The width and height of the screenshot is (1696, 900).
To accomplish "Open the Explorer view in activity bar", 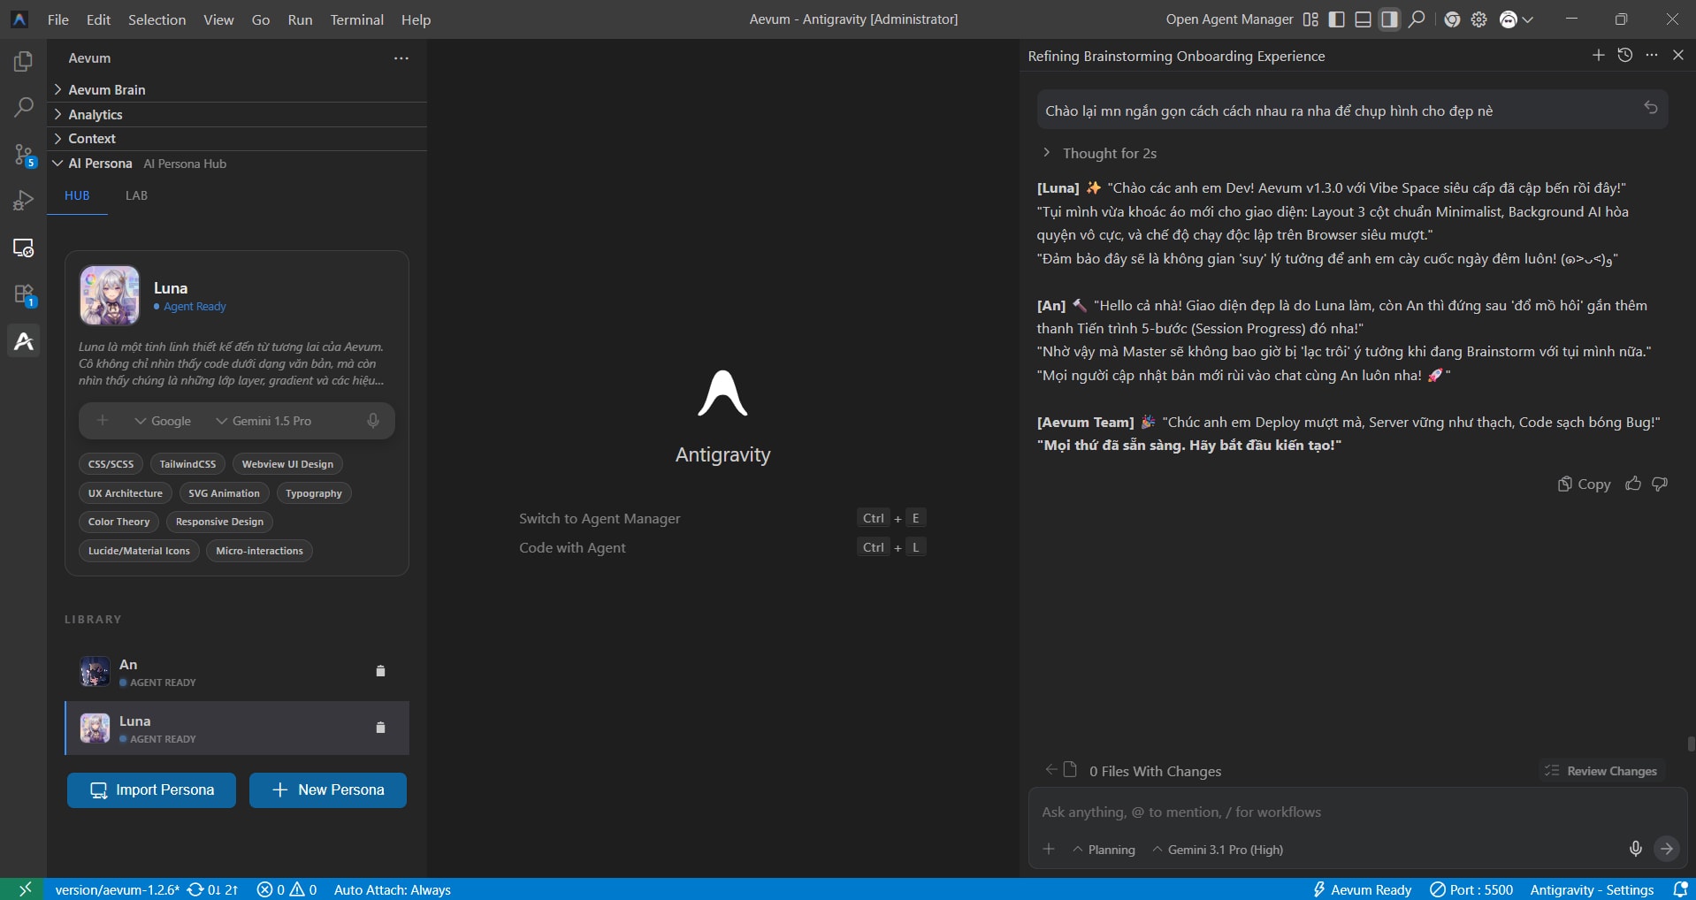I will pyautogui.click(x=24, y=61).
